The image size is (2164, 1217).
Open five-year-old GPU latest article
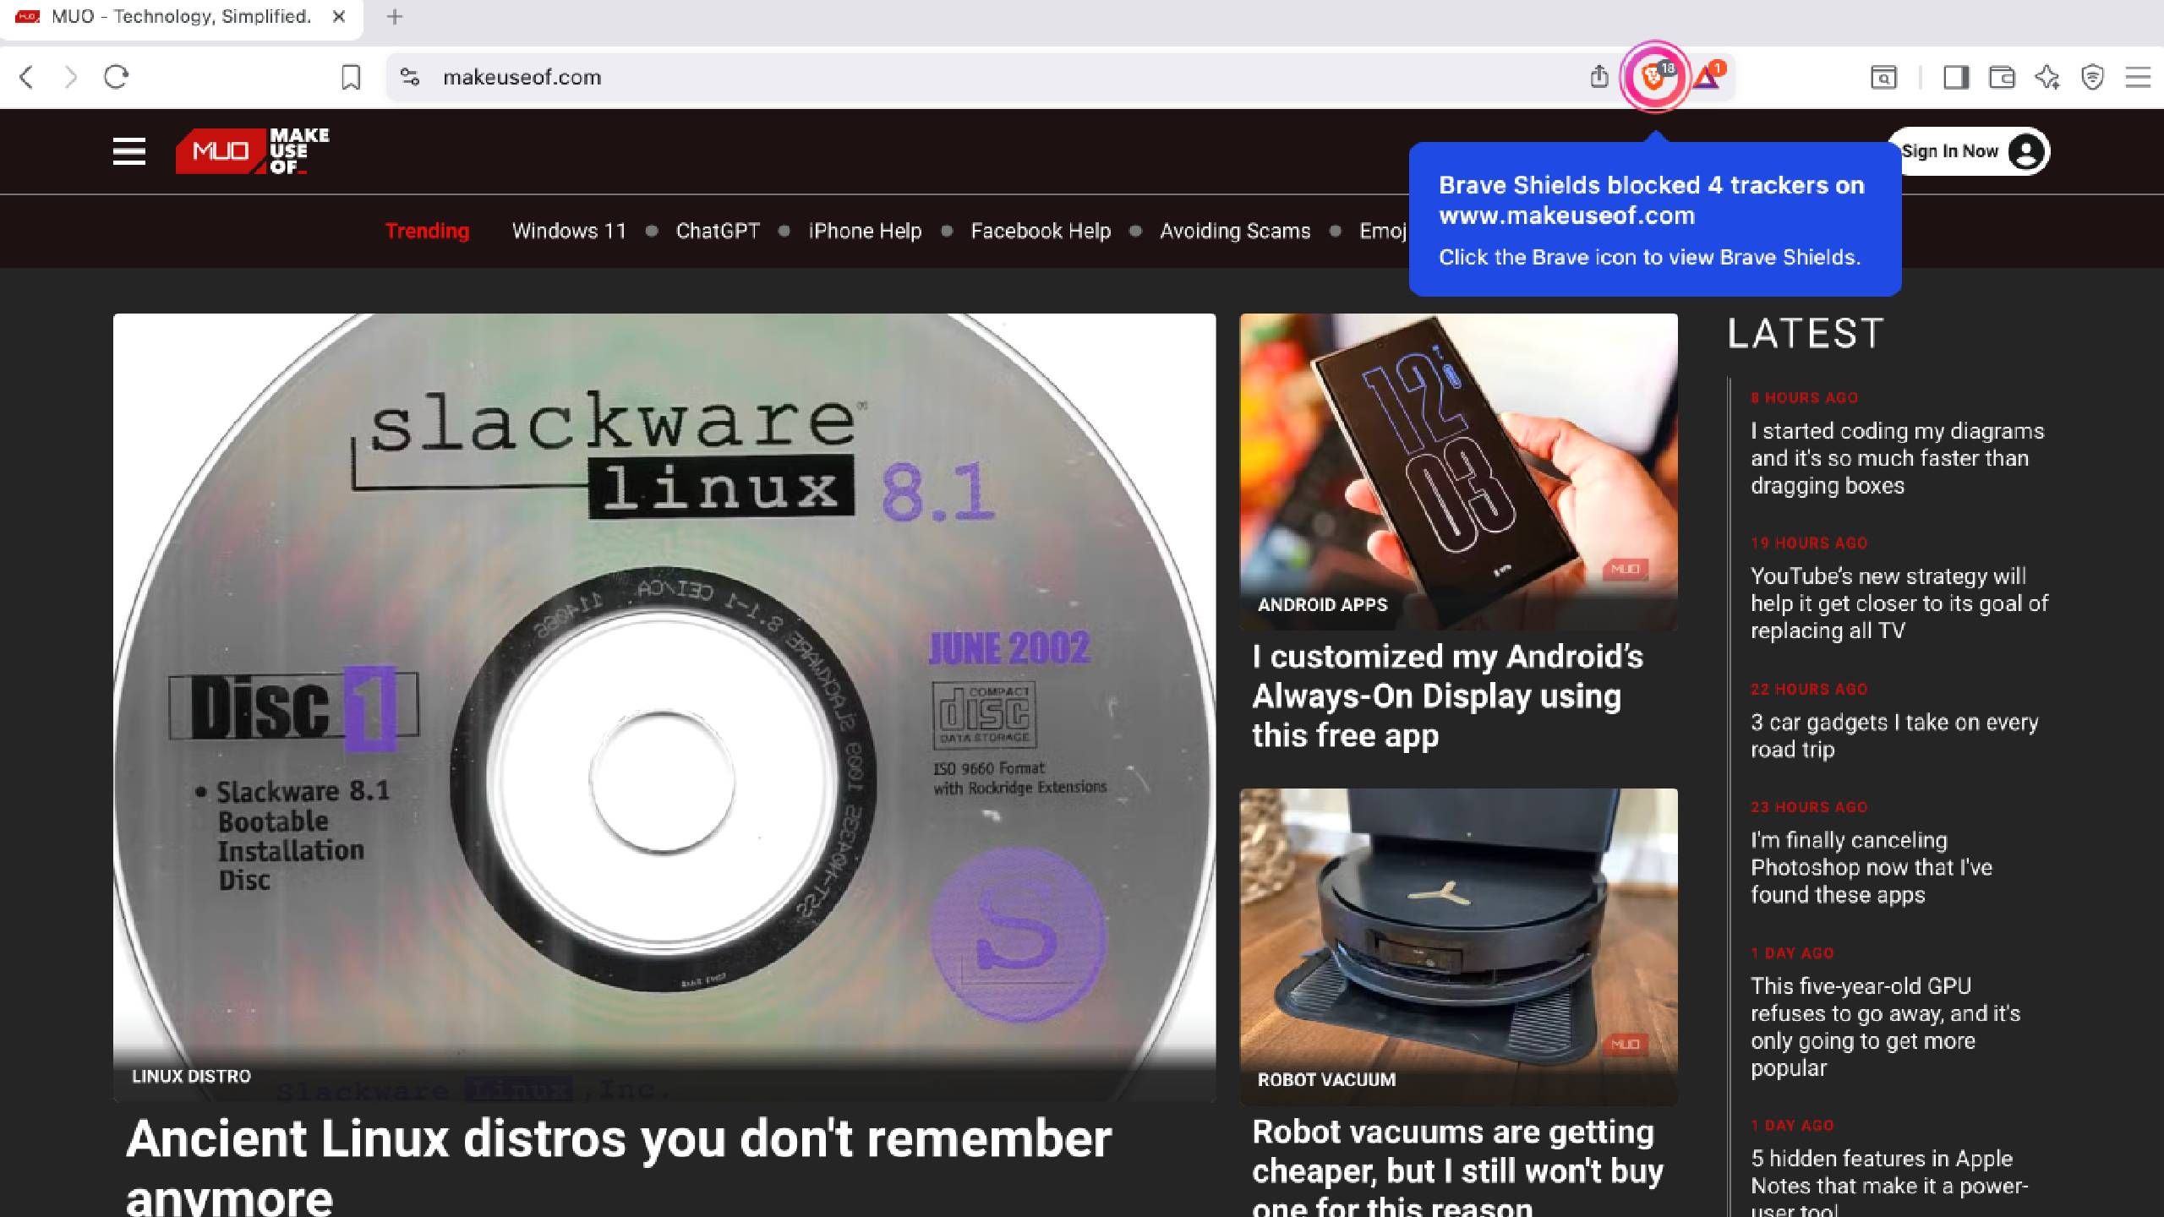(1885, 1027)
